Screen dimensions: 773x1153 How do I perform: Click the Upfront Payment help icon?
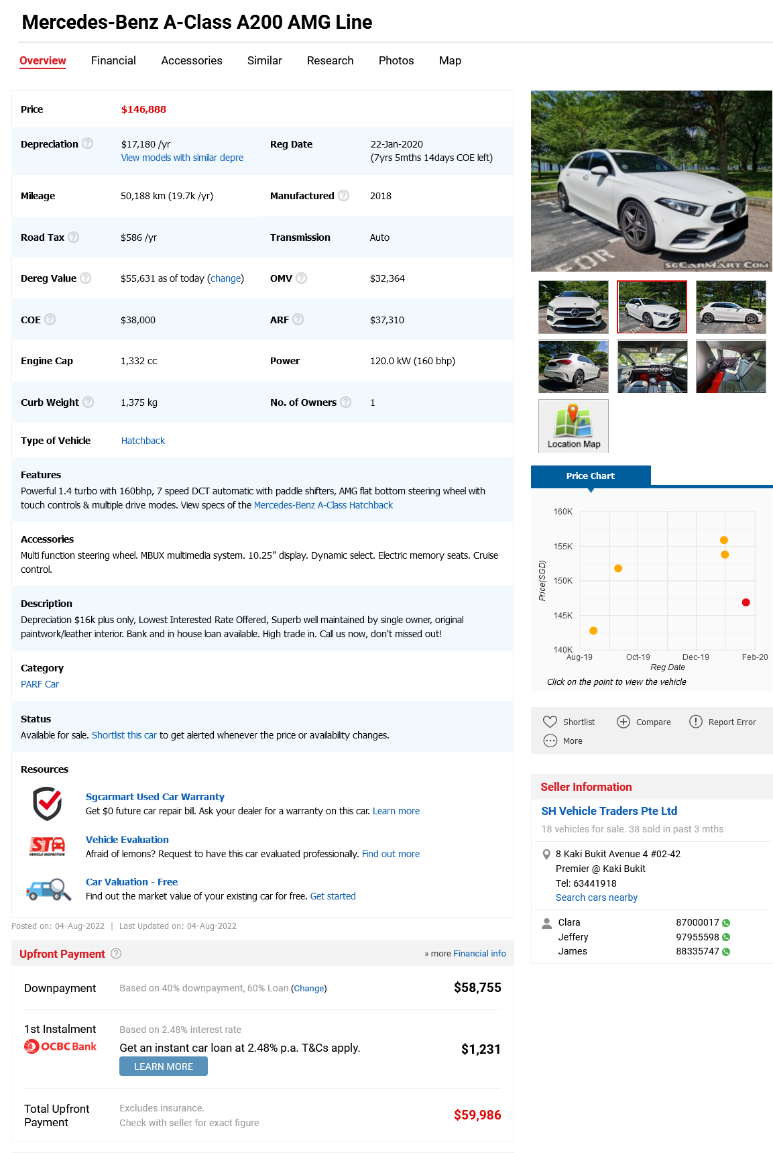[116, 954]
